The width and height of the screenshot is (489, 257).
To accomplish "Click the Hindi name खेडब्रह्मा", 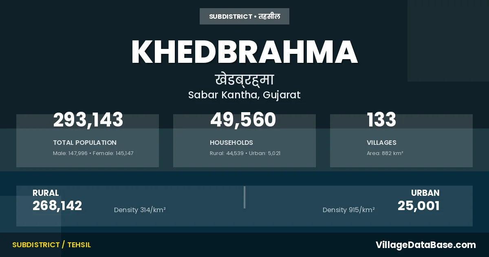I will click(x=244, y=79).
